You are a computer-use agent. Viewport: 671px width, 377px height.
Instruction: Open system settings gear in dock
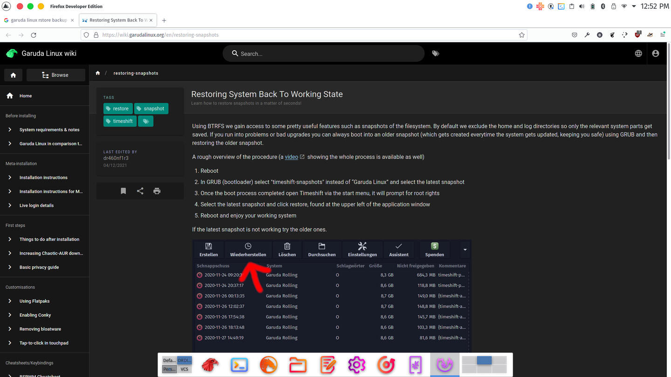(356, 365)
